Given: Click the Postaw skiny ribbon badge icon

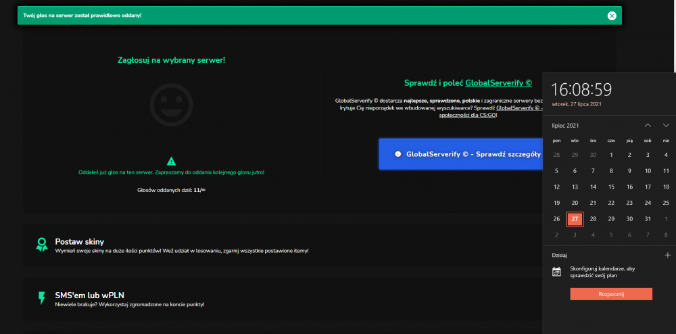Looking at the screenshot, I should coord(42,245).
